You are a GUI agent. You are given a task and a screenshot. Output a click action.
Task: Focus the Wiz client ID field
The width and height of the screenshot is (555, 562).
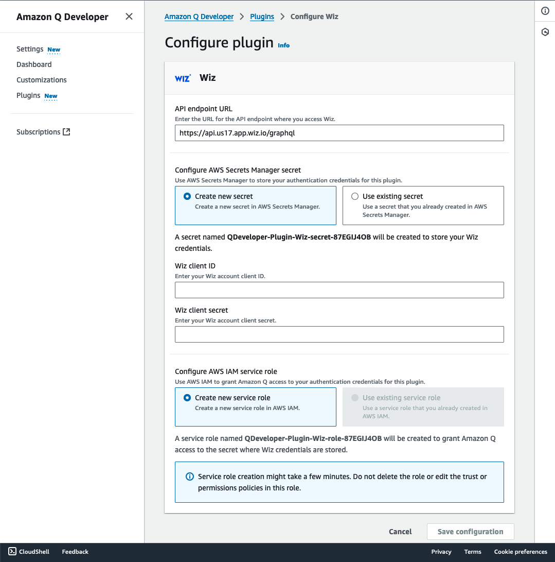pyautogui.click(x=339, y=290)
